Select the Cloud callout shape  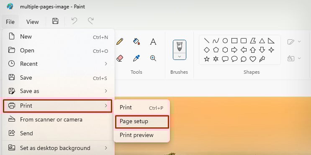point(244,59)
